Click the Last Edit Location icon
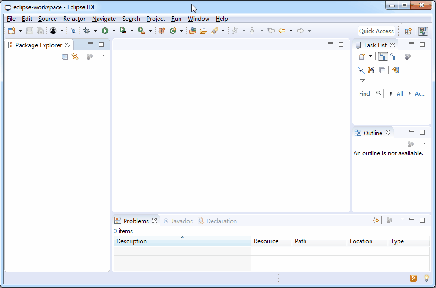 pos(271,31)
